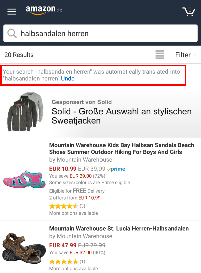Tap the five-star rating of the St. Lucia sandals
Image resolution: width=201 pixels, height=273 pixels.
click(64, 261)
